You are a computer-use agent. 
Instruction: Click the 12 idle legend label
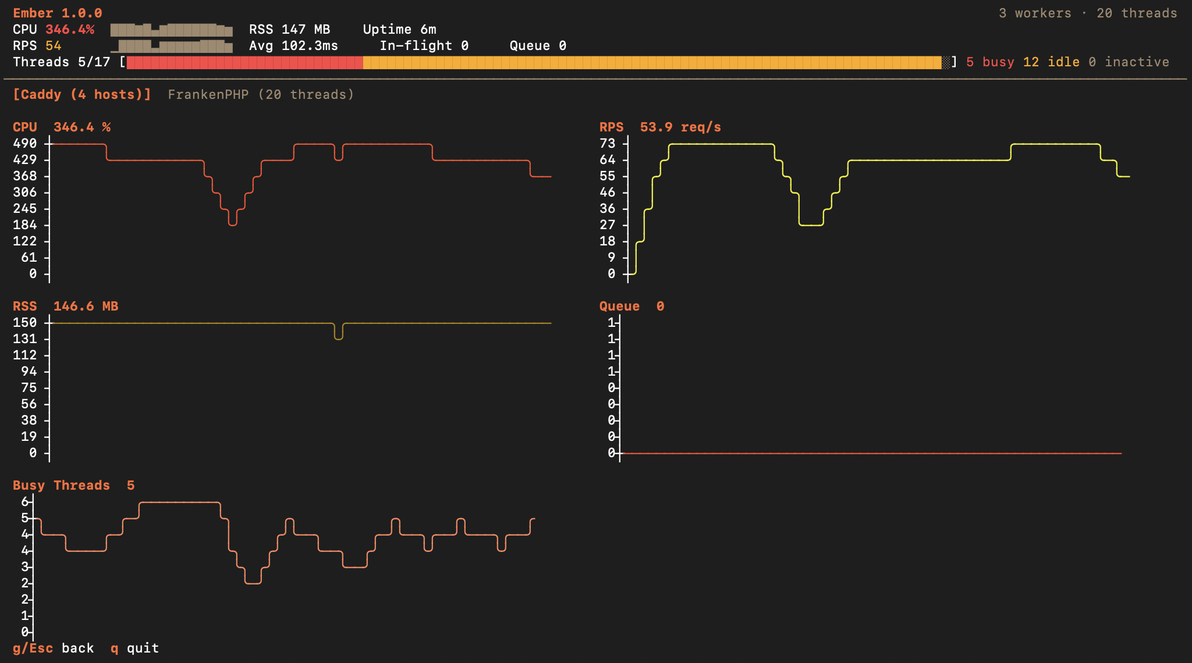click(x=1051, y=62)
